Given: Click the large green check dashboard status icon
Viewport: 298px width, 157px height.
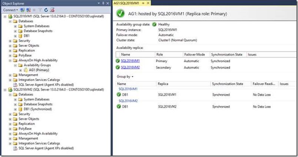Looking at the screenshot, I should click(x=120, y=13).
